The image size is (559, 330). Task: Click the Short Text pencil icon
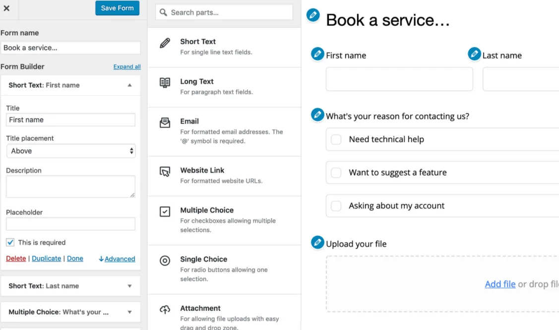coord(165,43)
